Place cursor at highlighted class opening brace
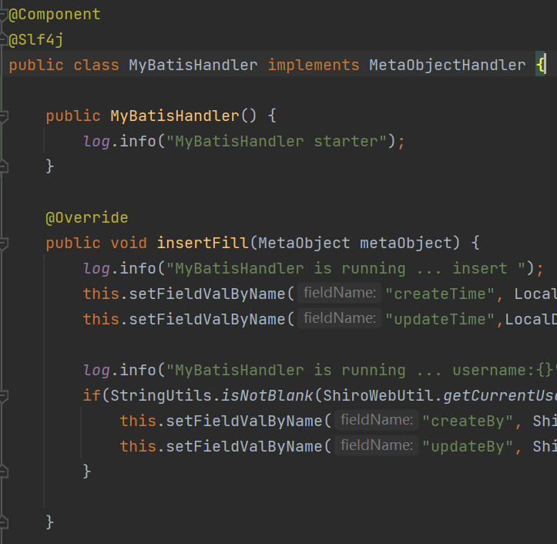The image size is (557, 544). [x=542, y=65]
